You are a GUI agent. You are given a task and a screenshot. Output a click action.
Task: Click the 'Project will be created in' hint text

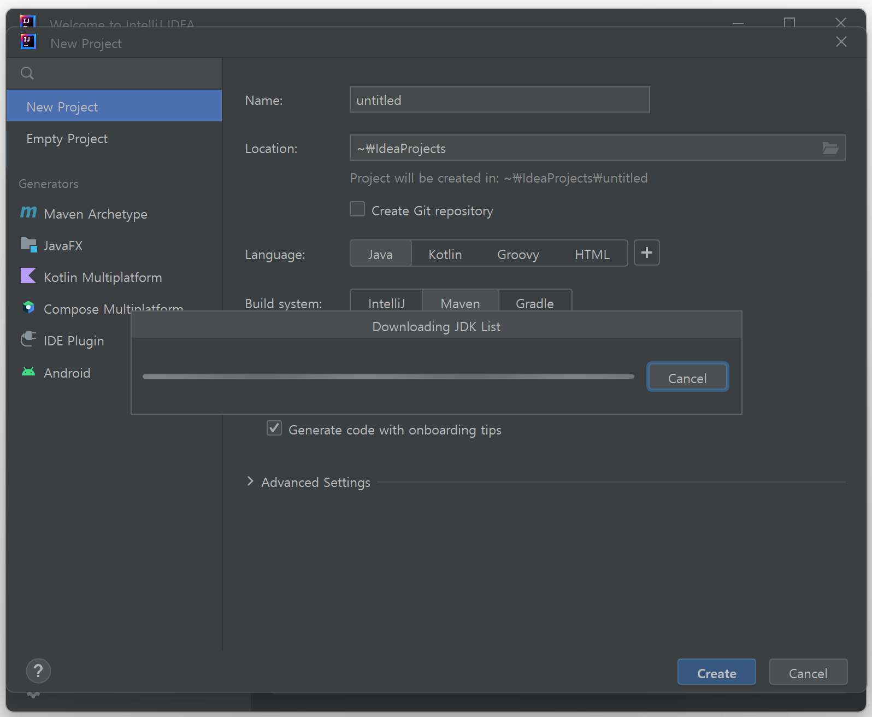tap(498, 178)
